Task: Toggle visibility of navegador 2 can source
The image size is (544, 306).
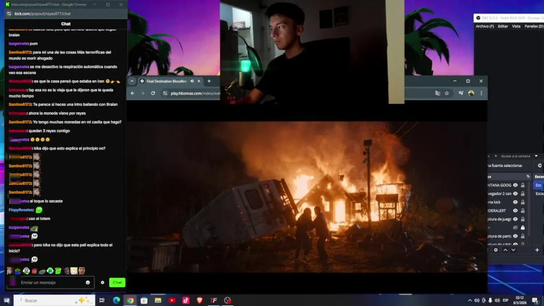Action: (515, 194)
